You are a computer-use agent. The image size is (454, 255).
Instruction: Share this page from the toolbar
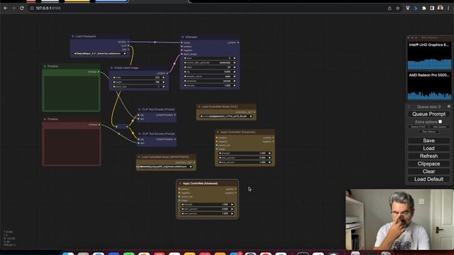[x=389, y=8]
